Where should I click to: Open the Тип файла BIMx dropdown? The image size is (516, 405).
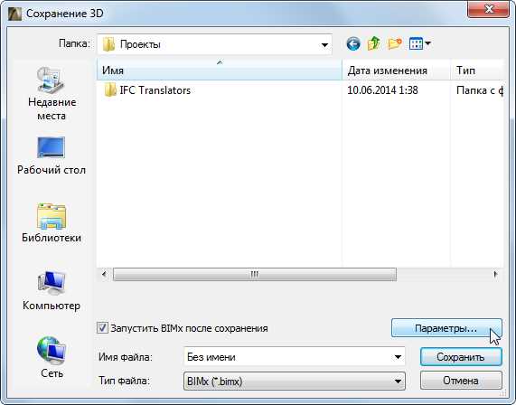tap(295, 381)
